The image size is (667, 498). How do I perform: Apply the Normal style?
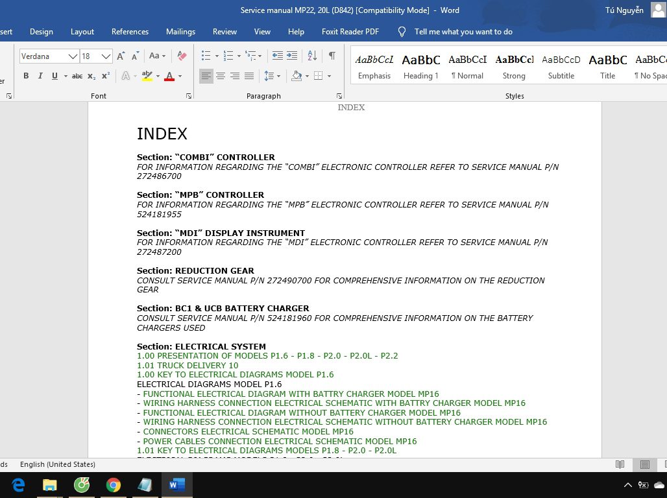[x=467, y=67]
